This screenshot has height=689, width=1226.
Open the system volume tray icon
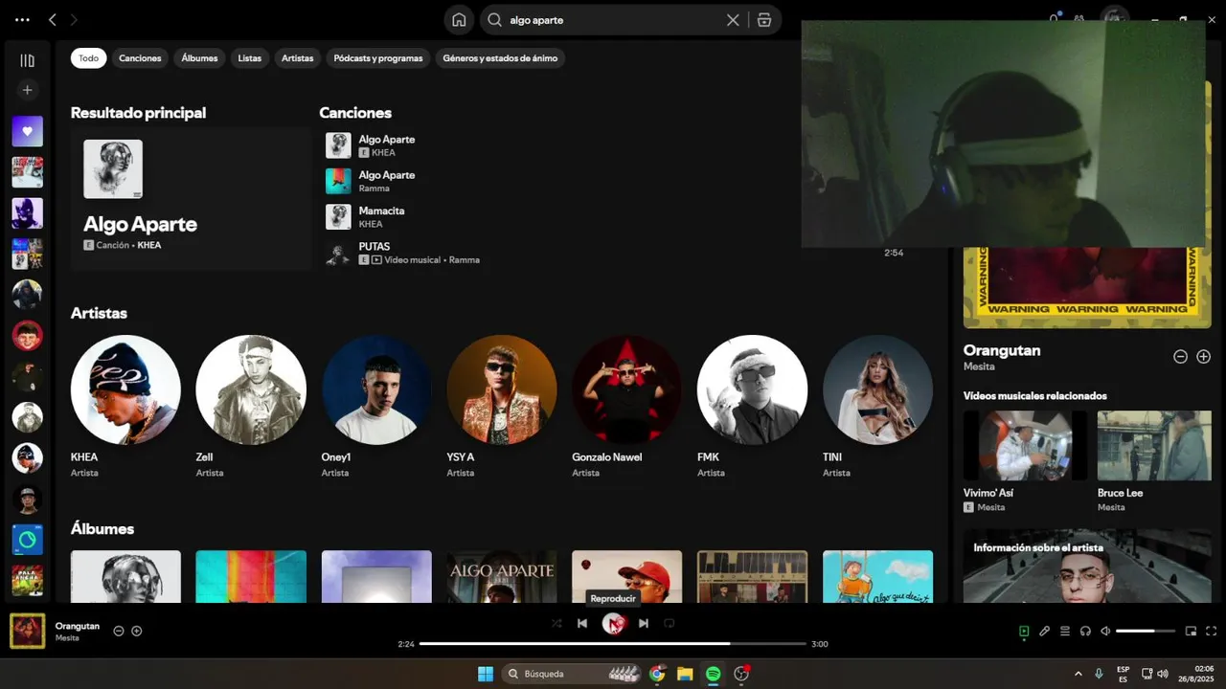[x=1163, y=674]
